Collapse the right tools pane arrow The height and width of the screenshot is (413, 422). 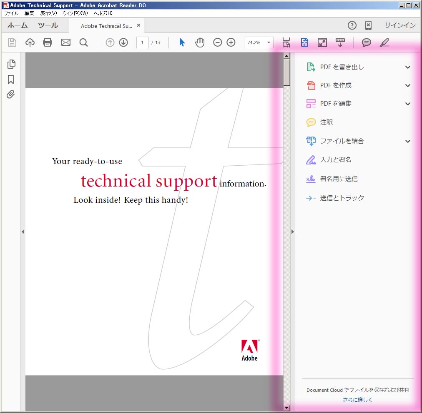[x=293, y=231]
